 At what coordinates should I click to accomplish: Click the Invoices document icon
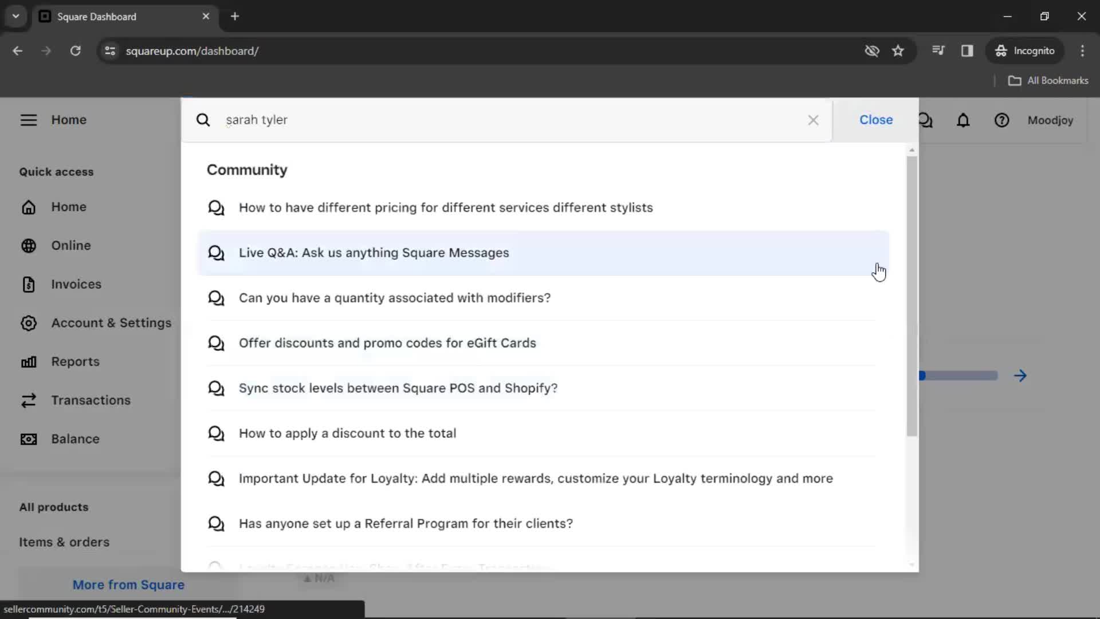29,284
